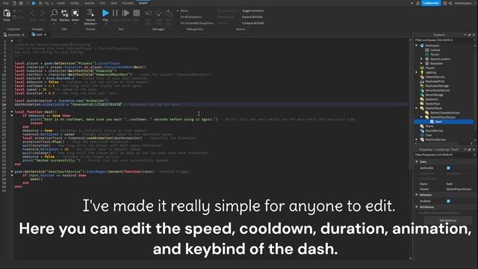Image resolution: width=478 pixels, height=269 pixels.
Task: Click the Replace icon
Action: (65, 13)
